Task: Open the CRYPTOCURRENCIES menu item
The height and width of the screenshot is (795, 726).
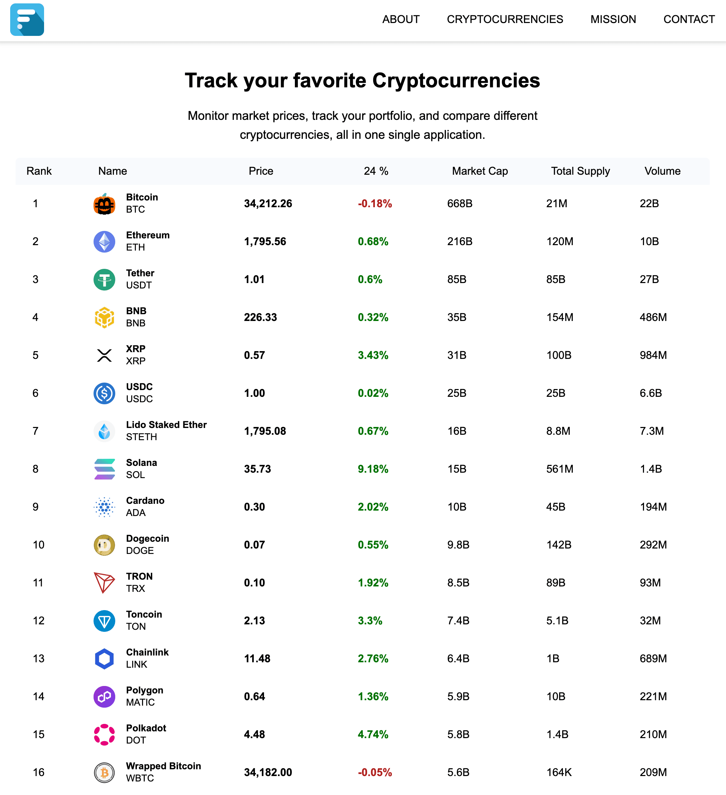Action: (505, 19)
